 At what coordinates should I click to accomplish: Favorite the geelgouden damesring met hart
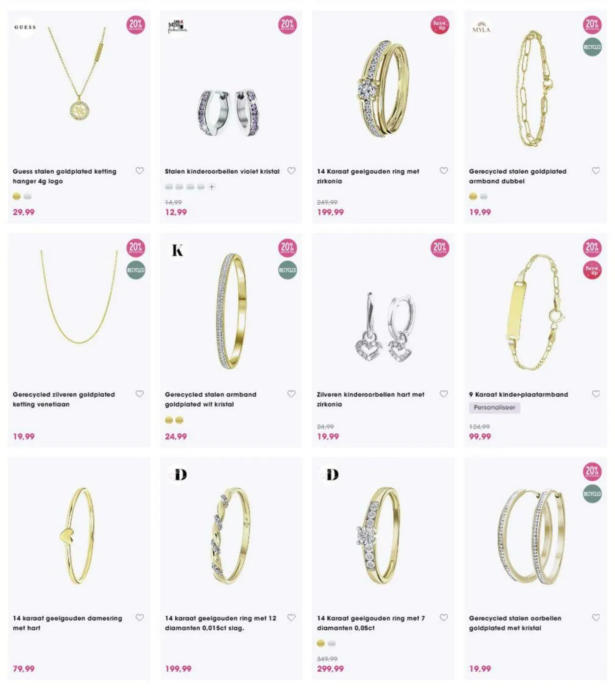(140, 617)
